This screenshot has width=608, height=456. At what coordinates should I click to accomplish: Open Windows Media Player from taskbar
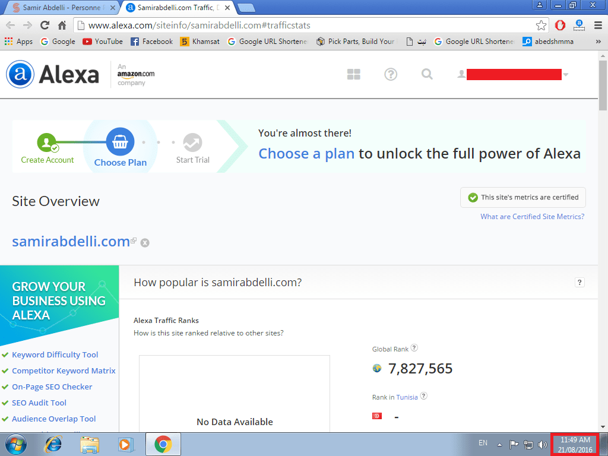126,444
